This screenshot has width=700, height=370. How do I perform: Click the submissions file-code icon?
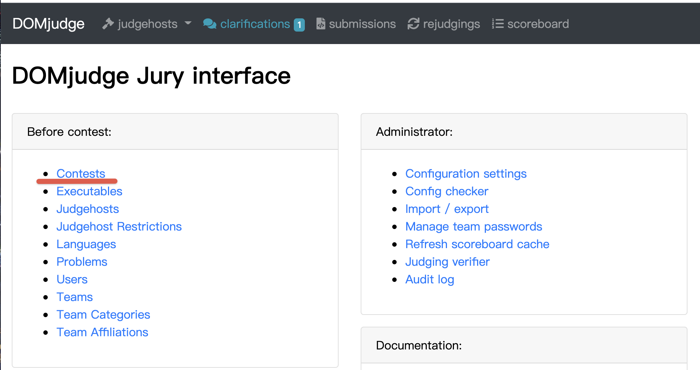click(321, 24)
